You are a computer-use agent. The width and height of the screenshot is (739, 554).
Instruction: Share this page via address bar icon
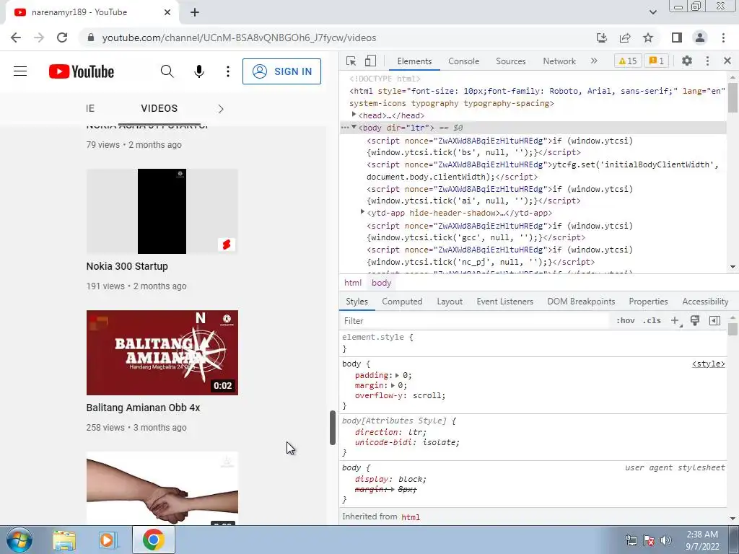pyautogui.click(x=625, y=38)
